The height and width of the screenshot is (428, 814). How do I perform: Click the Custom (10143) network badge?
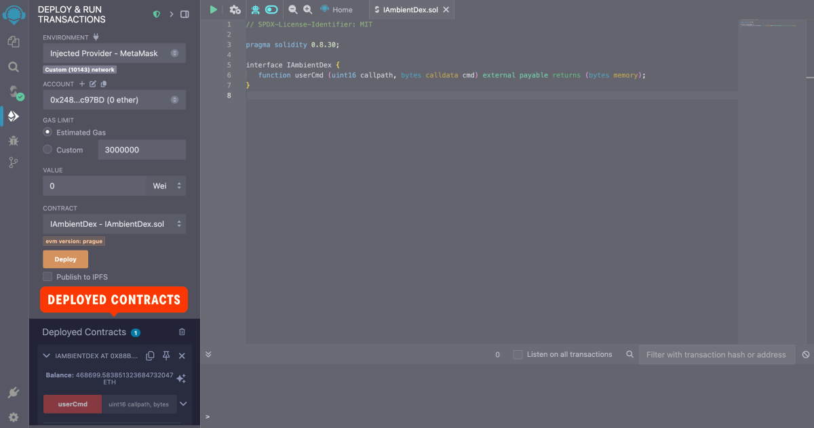[x=80, y=70]
